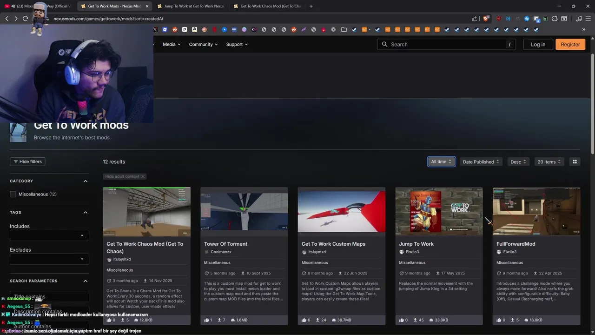Screen dimensions: 595x335
Task: Collapse the Category filter section
Action: click(86, 181)
